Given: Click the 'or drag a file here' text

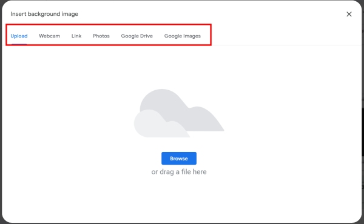Looking at the screenshot, I should tap(179, 172).
